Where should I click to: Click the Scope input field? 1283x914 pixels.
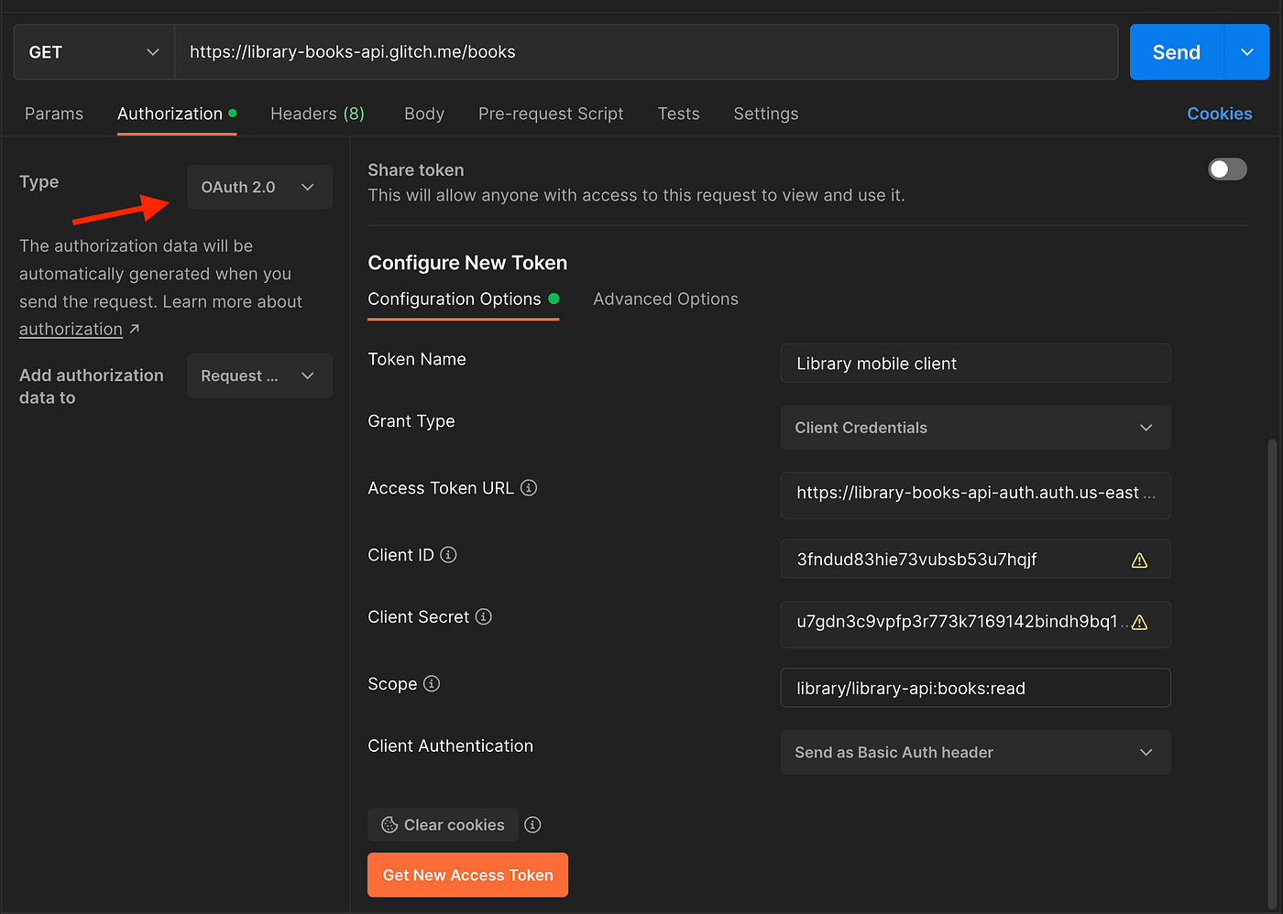point(975,688)
